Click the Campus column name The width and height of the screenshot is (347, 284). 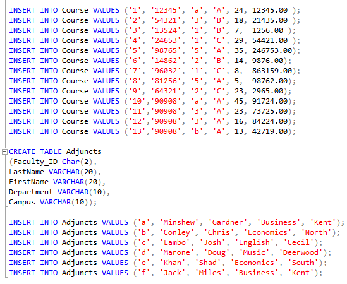pyautogui.click(x=22, y=202)
